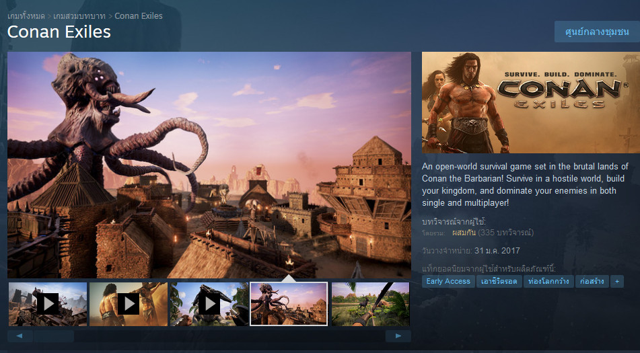The height and width of the screenshot is (353, 640).
Task: Click the Conan Exiles header banner image
Action: [530, 102]
